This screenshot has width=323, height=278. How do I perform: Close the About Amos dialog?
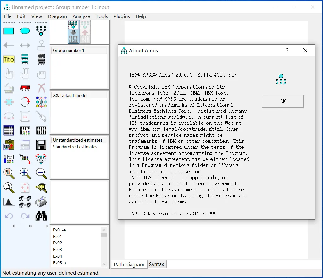point(305,50)
